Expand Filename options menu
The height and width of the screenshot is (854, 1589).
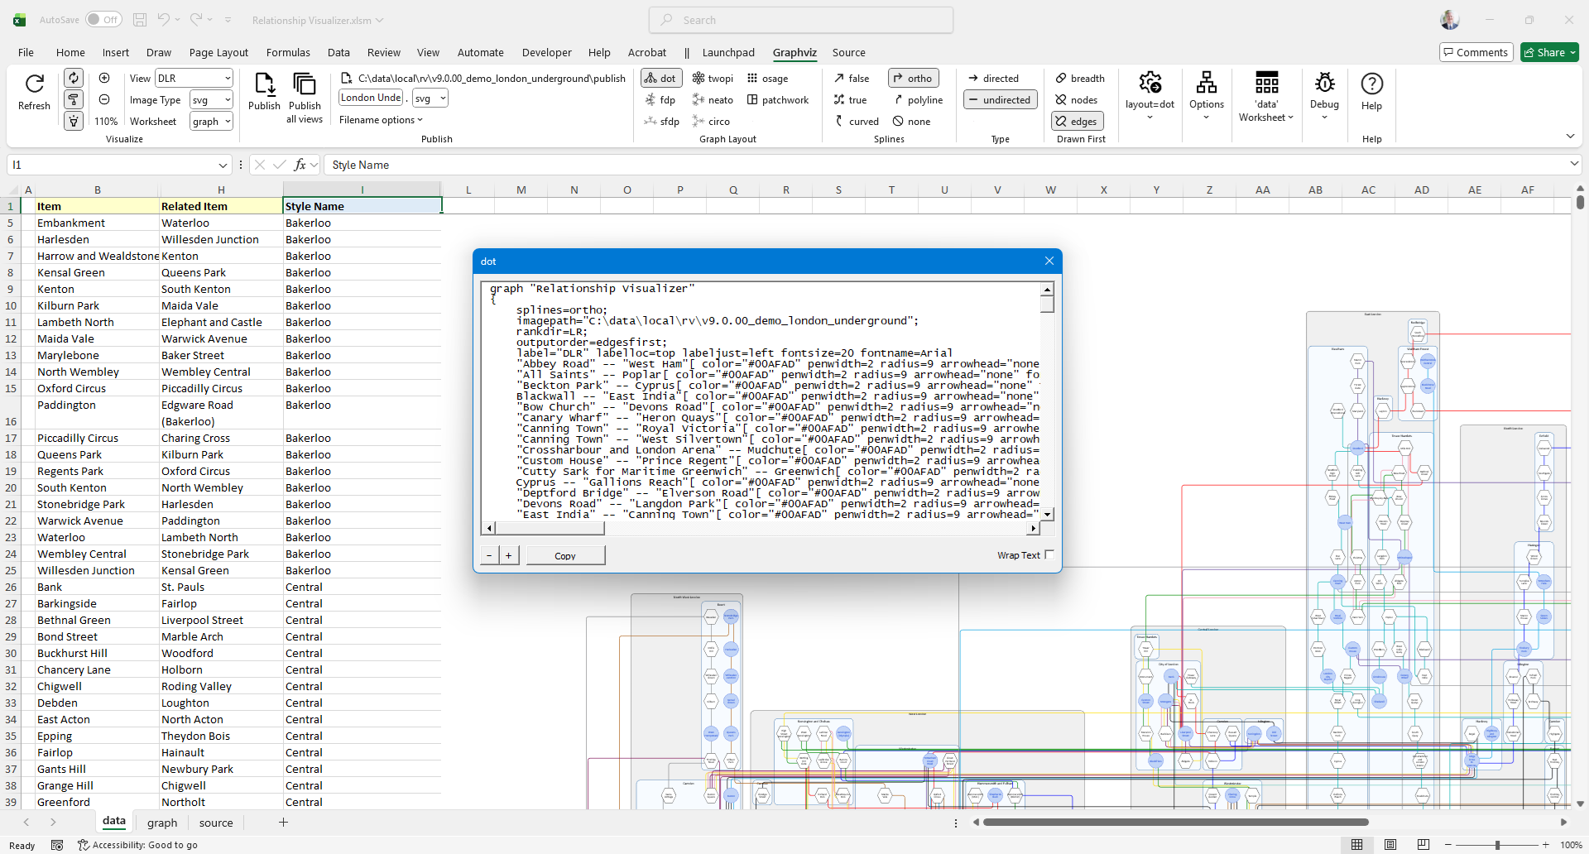click(381, 121)
